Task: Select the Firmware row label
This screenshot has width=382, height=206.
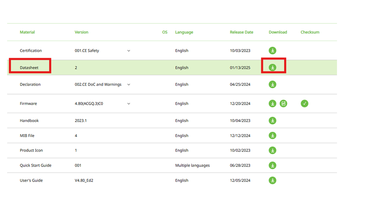Action: pyautogui.click(x=28, y=103)
